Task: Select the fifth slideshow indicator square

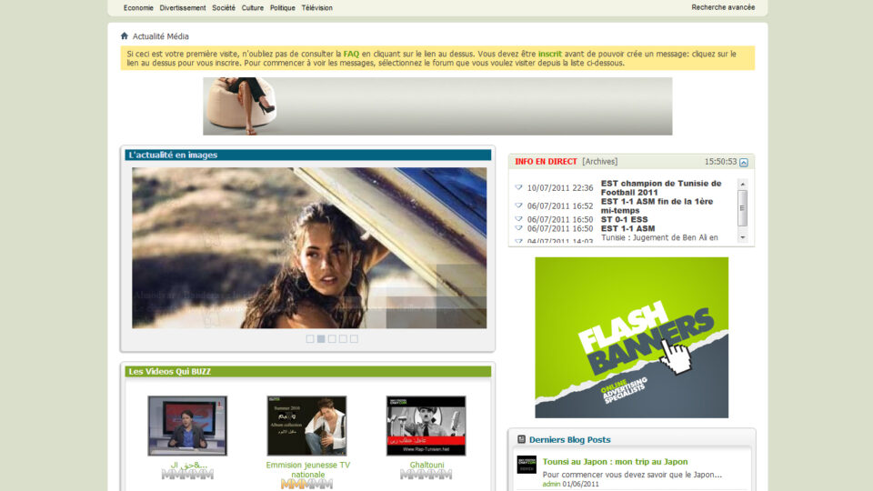Action: [354, 338]
